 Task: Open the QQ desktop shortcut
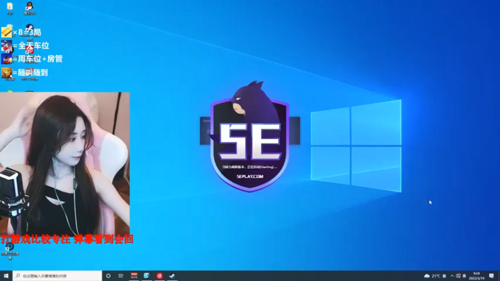point(29,9)
